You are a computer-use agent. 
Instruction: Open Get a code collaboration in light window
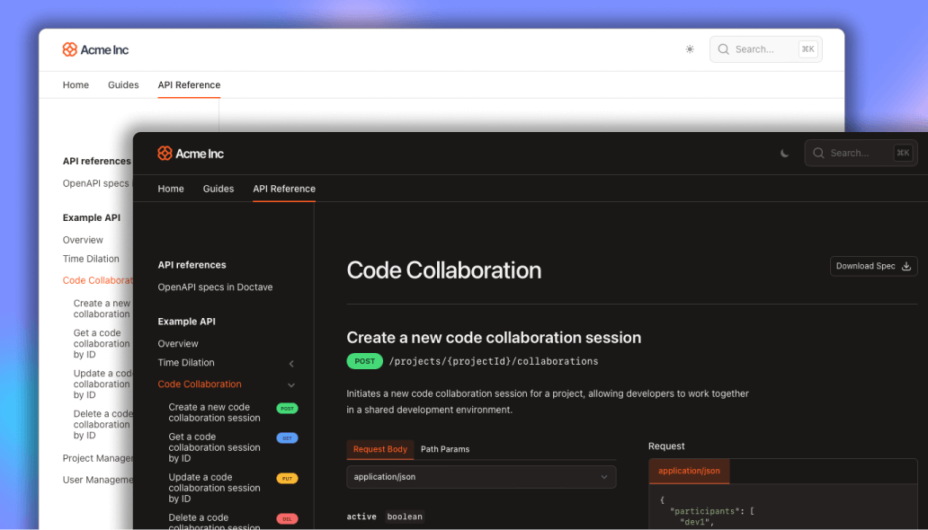102,344
